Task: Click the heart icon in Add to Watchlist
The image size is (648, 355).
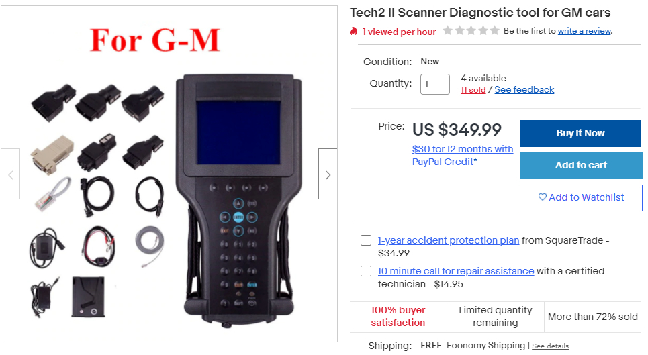Action: [542, 197]
